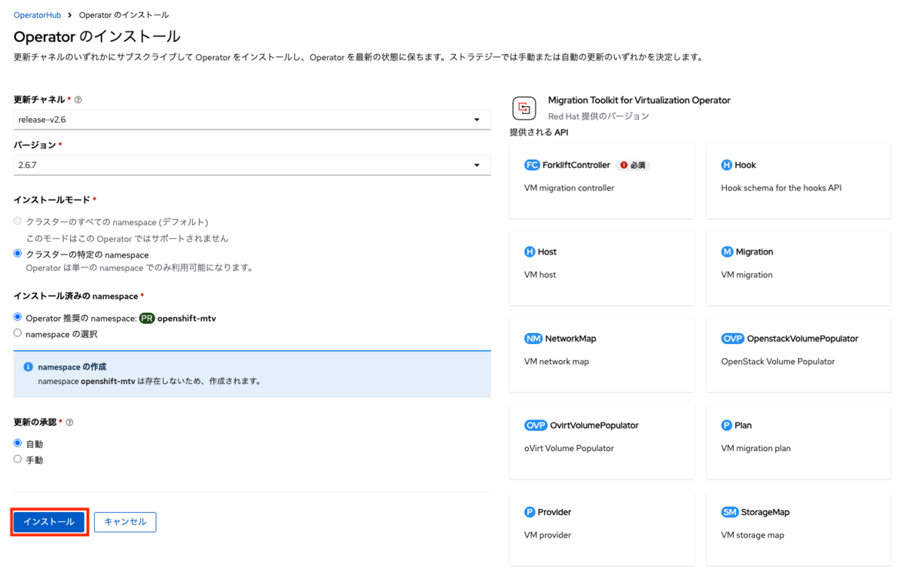Select クラスターの特定の namespace radio option
This screenshot has height=573, width=904.
point(17,254)
